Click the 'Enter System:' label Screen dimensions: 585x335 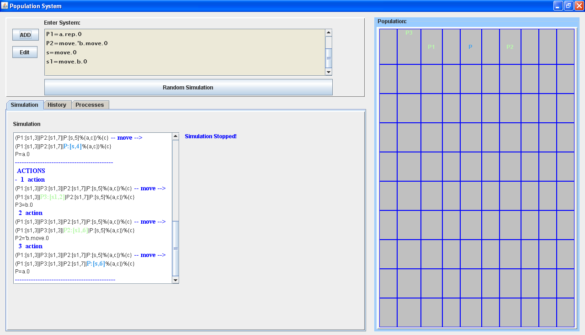click(62, 22)
